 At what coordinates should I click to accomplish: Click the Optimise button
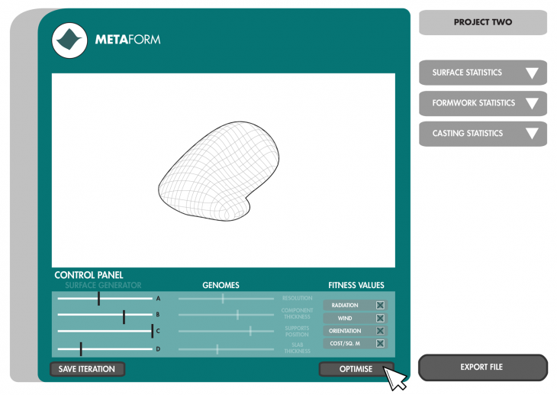(x=356, y=369)
